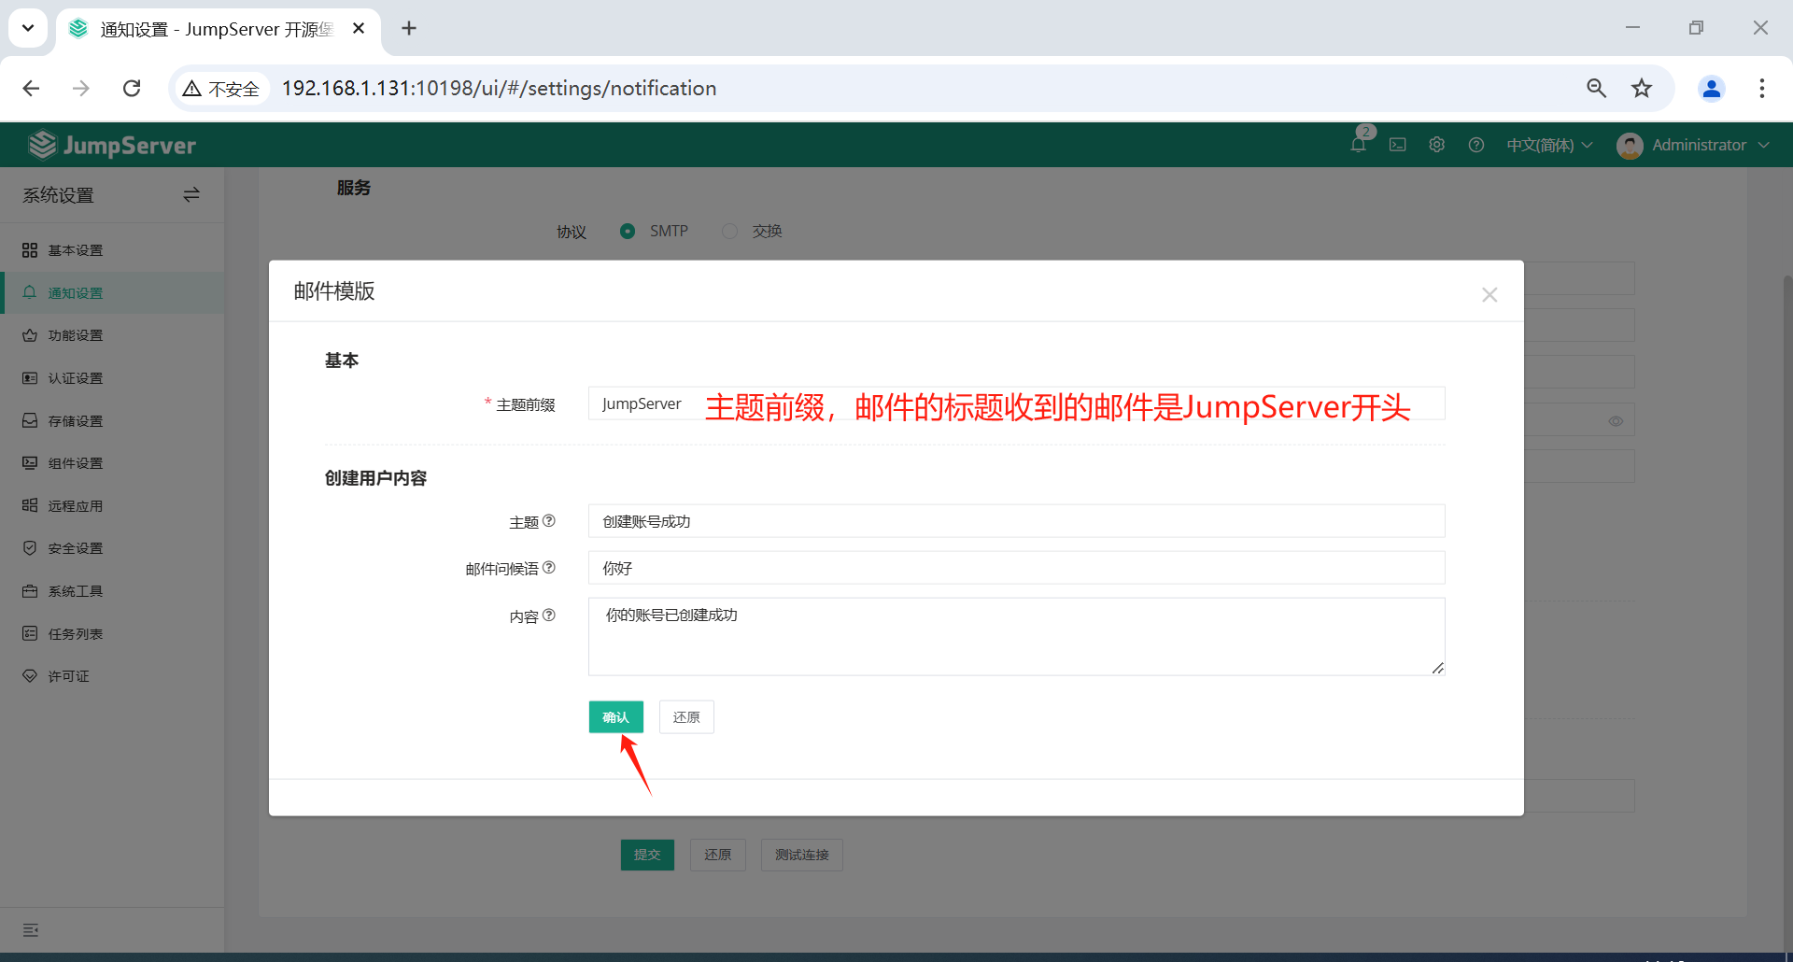Click the JumpServer logo

(112, 145)
